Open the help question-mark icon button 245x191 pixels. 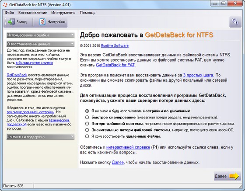click(235, 22)
